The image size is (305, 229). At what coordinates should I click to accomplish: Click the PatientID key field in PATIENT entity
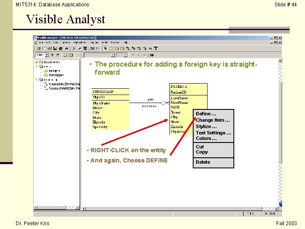[x=179, y=92]
